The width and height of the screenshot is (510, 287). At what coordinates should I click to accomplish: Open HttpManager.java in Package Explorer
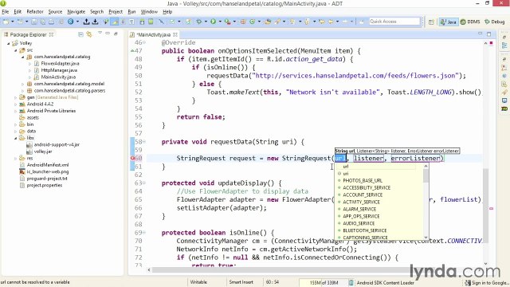pyautogui.click(x=59, y=70)
